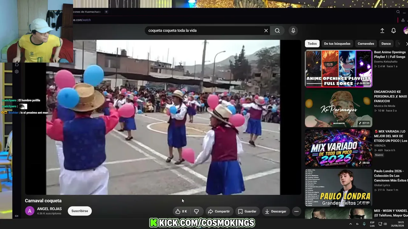Click the Carnaval coqueta video player
The width and height of the screenshot is (408, 229).
coord(163,117)
